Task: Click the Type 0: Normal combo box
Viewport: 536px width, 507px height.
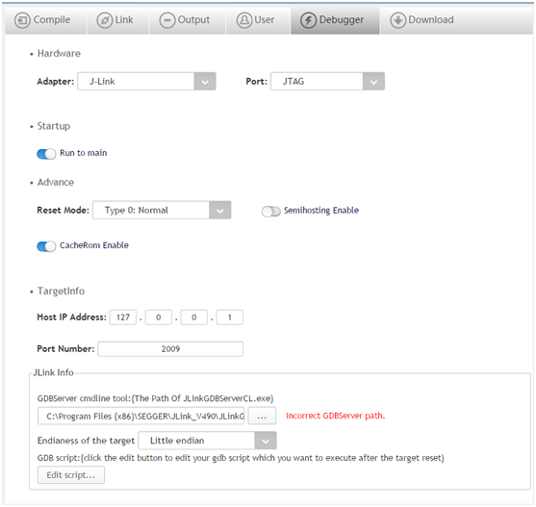Action: 162,210
